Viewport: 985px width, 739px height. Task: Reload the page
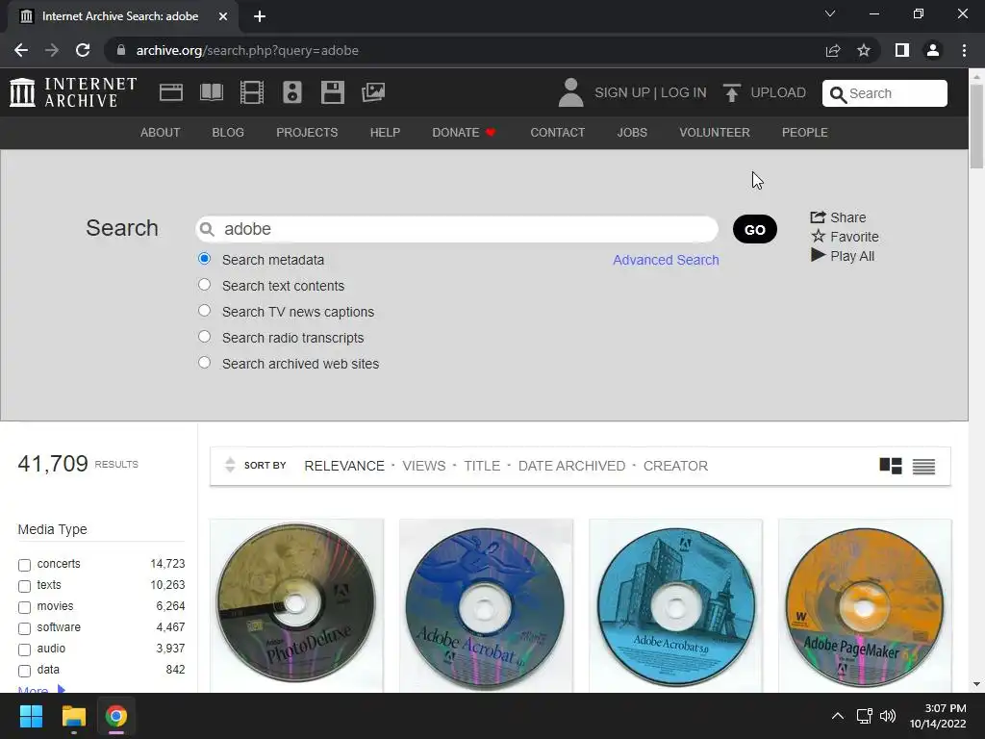[x=83, y=50]
